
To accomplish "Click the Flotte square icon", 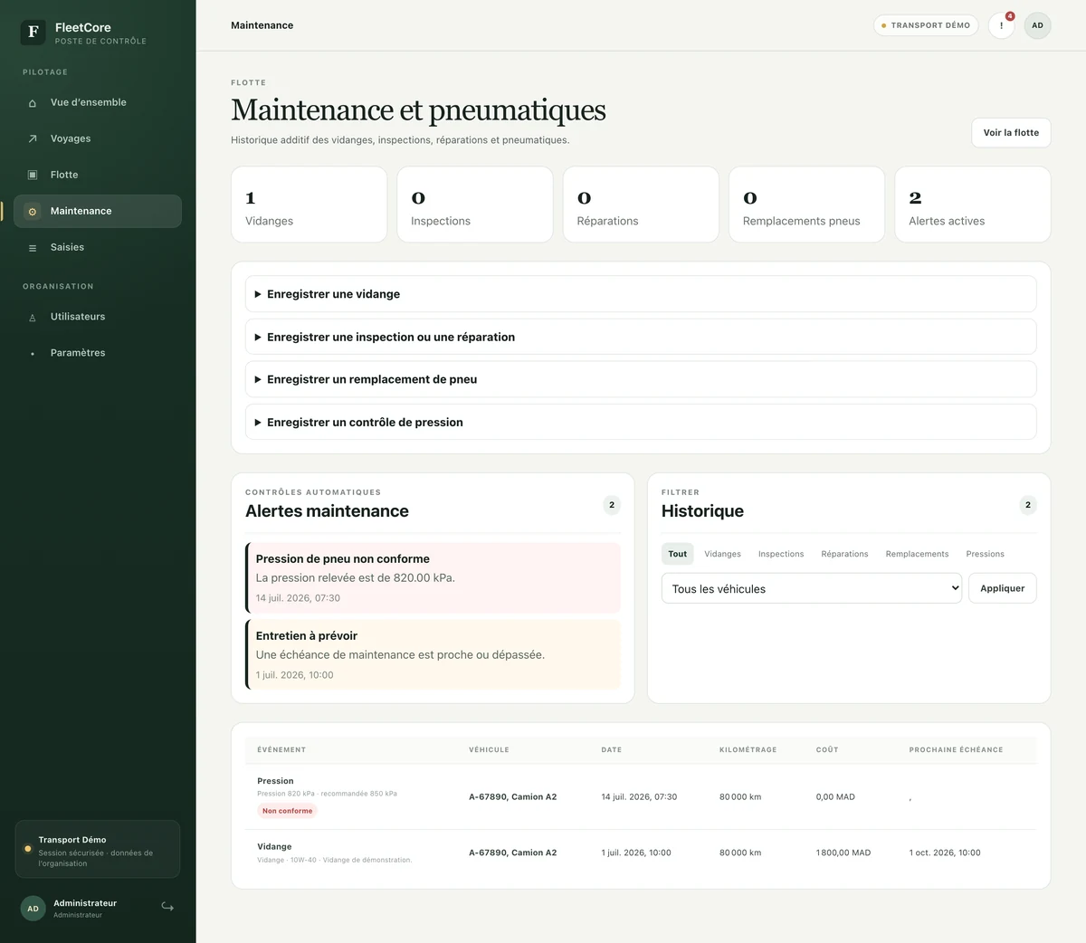I will coord(33,175).
